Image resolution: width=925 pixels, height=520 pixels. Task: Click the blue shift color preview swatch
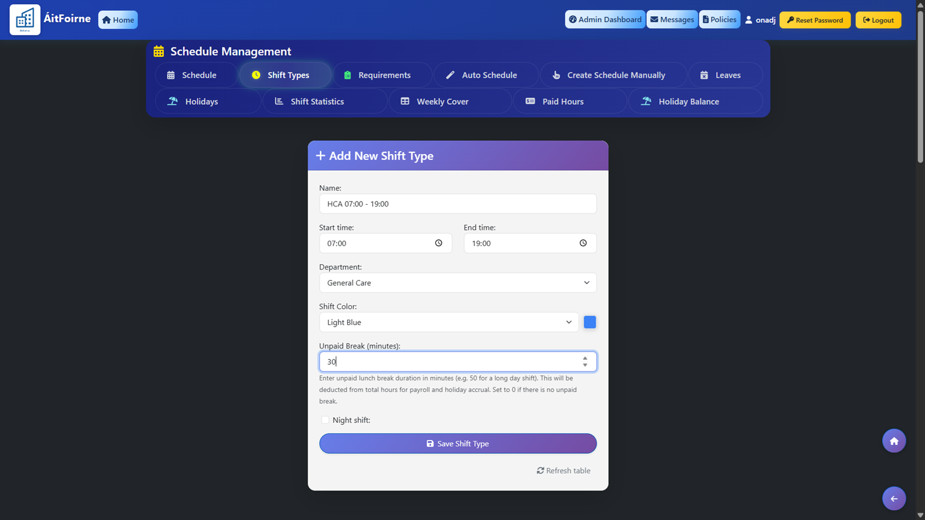[x=590, y=323]
